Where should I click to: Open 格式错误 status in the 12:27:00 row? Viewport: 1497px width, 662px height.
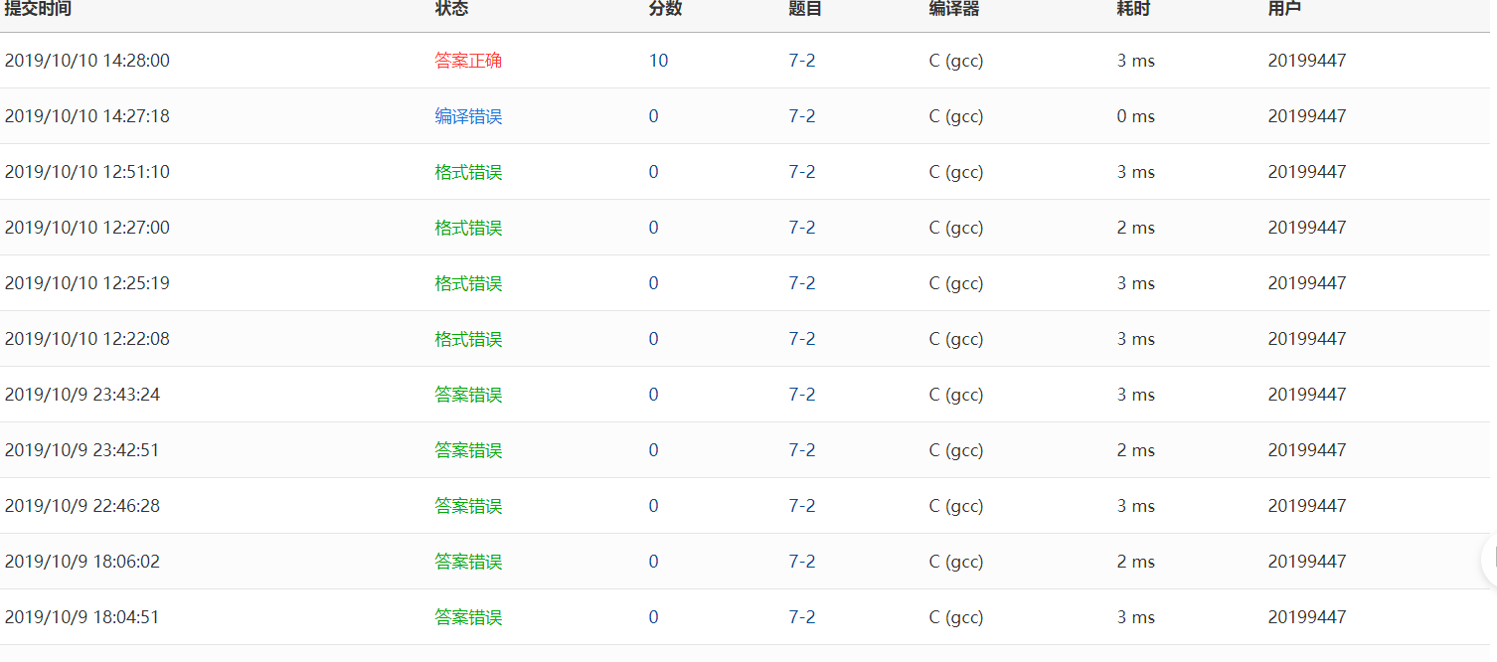click(468, 228)
